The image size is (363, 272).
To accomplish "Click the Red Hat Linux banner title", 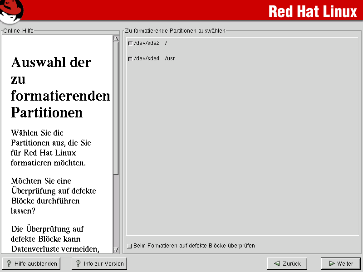I will pos(313,11).
